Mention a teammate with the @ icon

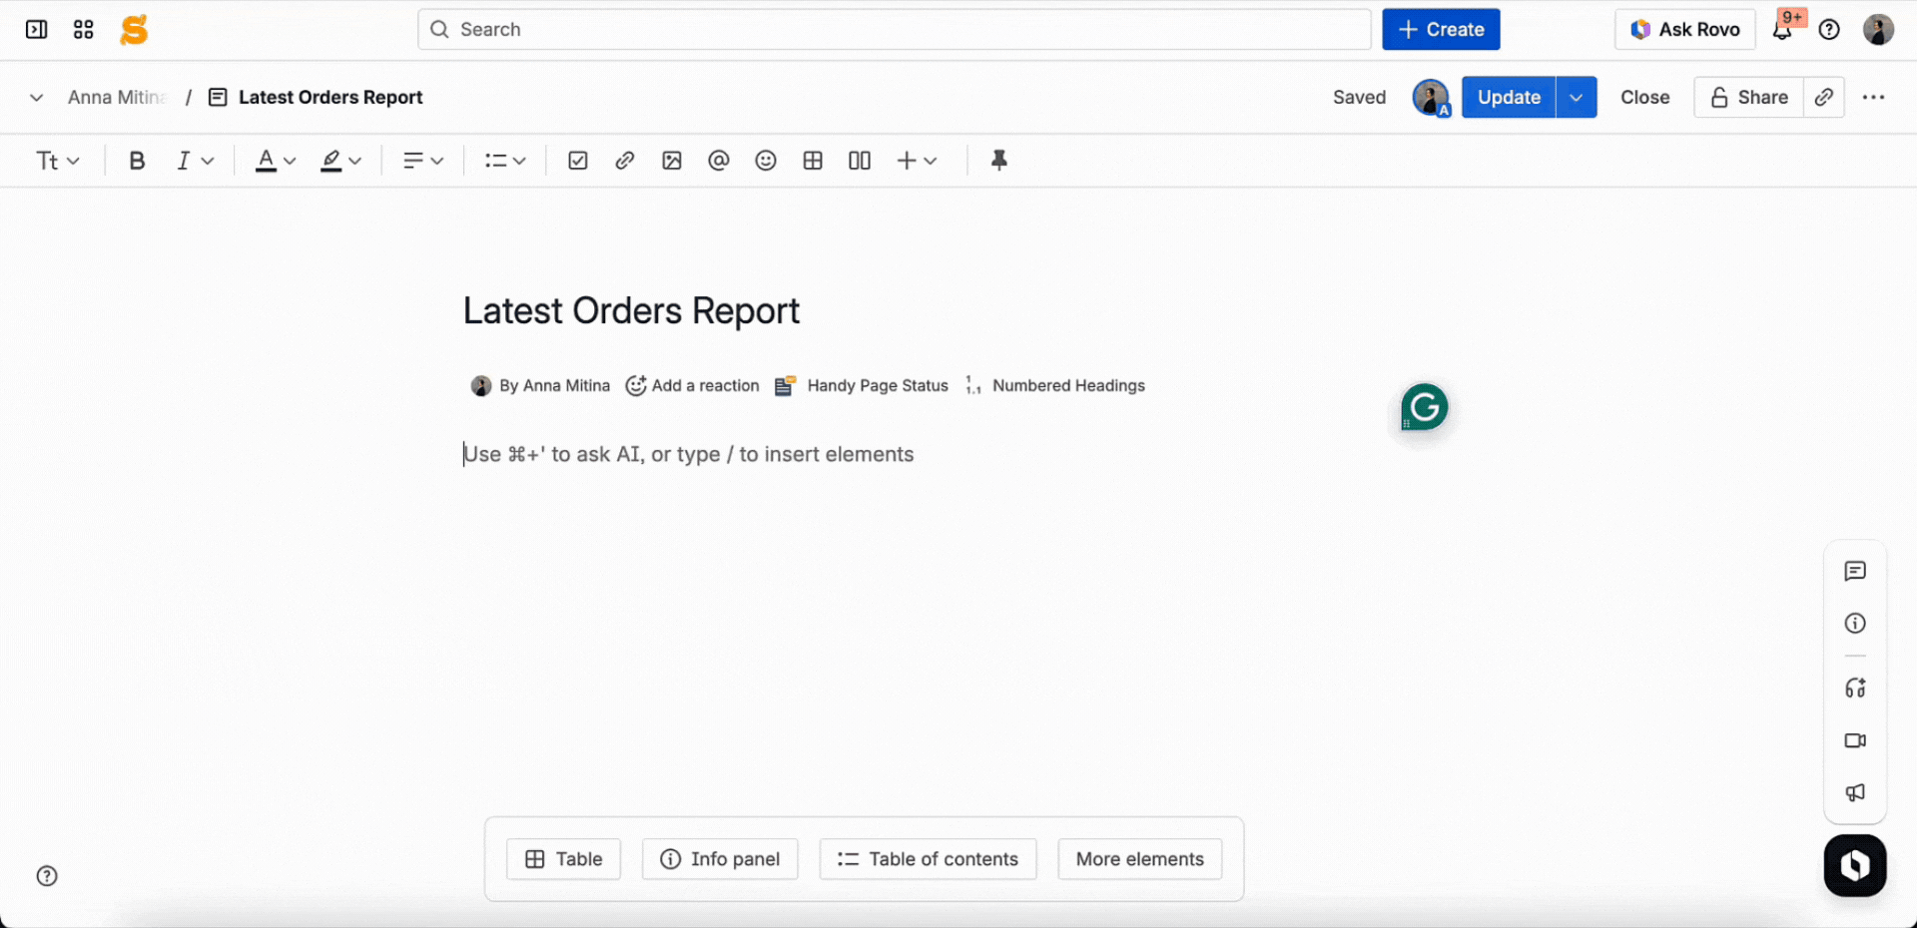pos(719,160)
